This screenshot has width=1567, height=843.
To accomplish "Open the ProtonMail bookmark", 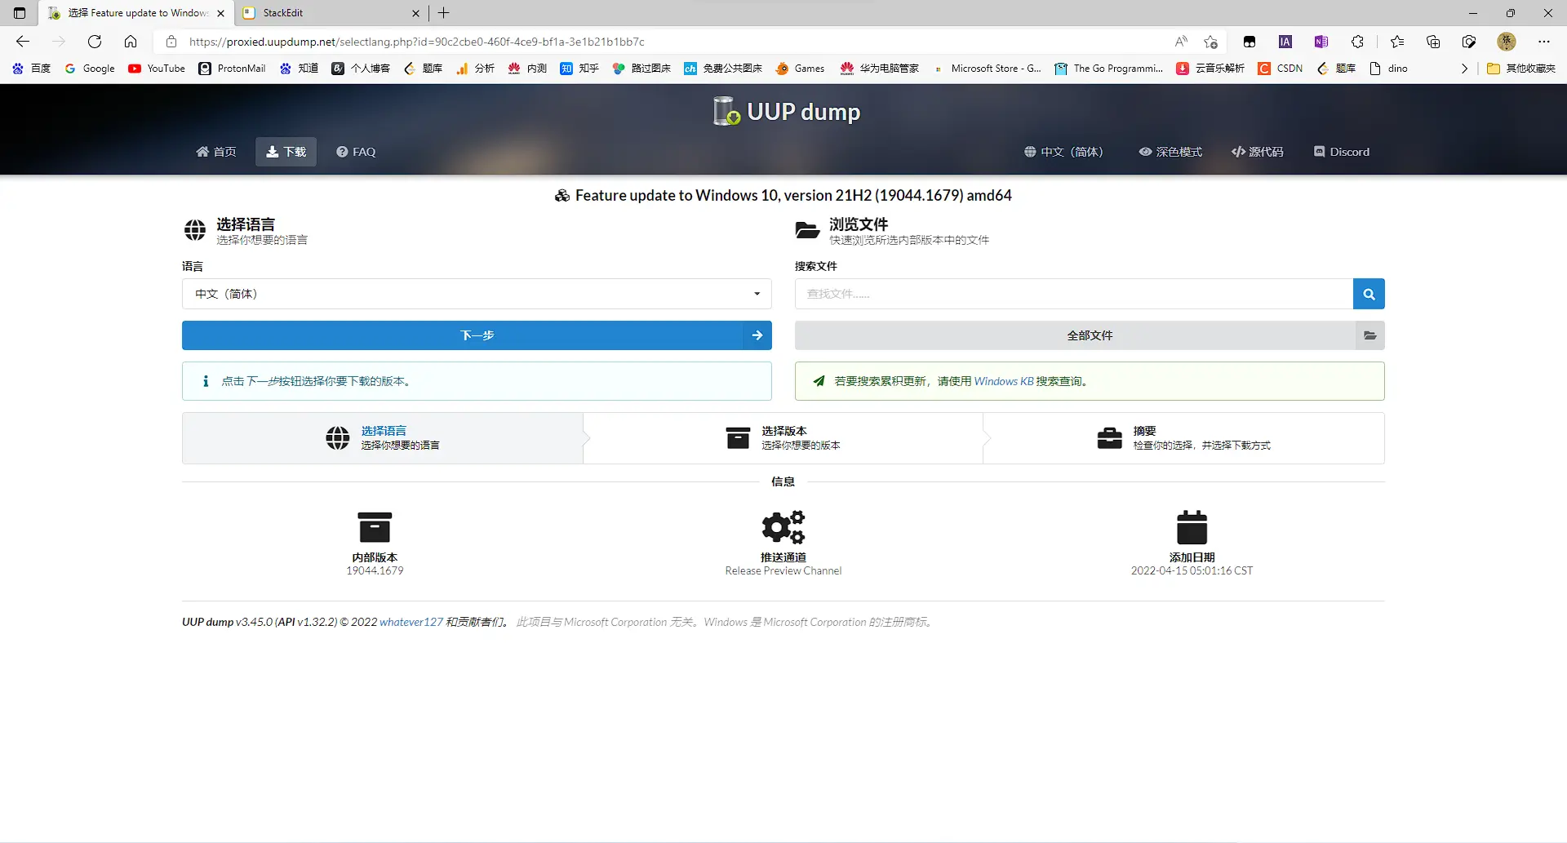I will coord(233,69).
